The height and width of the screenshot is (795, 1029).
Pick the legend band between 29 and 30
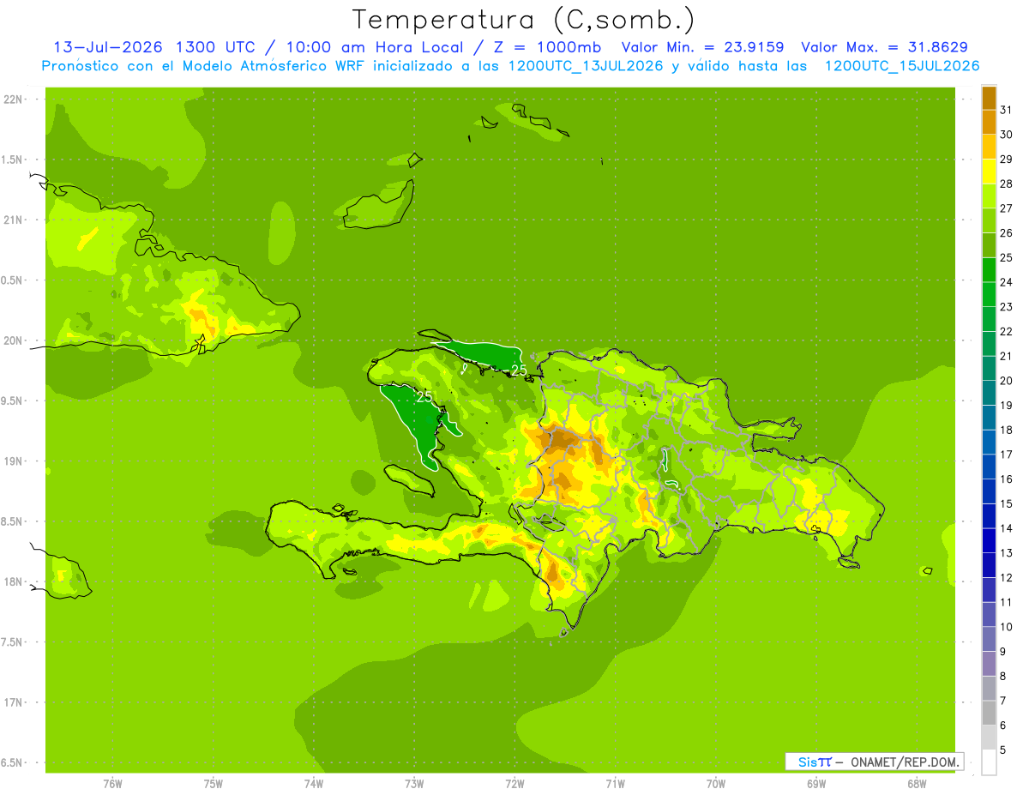pos(989,147)
